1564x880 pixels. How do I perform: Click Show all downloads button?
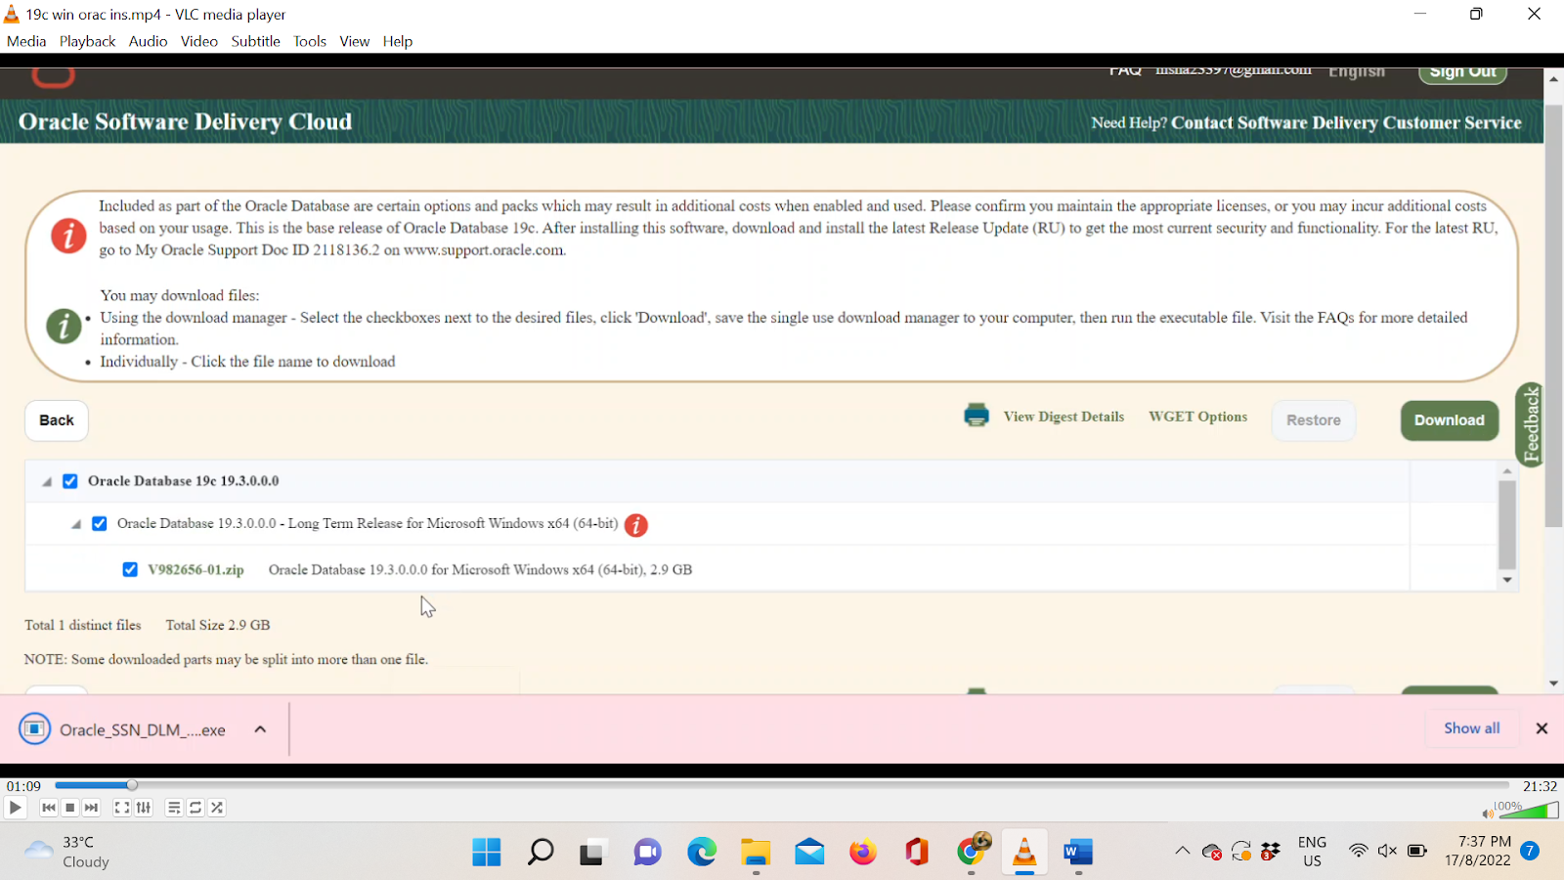click(1472, 728)
